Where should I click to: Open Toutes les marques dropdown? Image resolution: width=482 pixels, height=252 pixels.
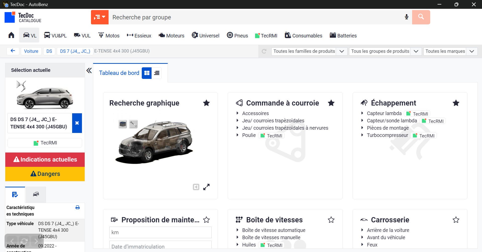(x=450, y=51)
